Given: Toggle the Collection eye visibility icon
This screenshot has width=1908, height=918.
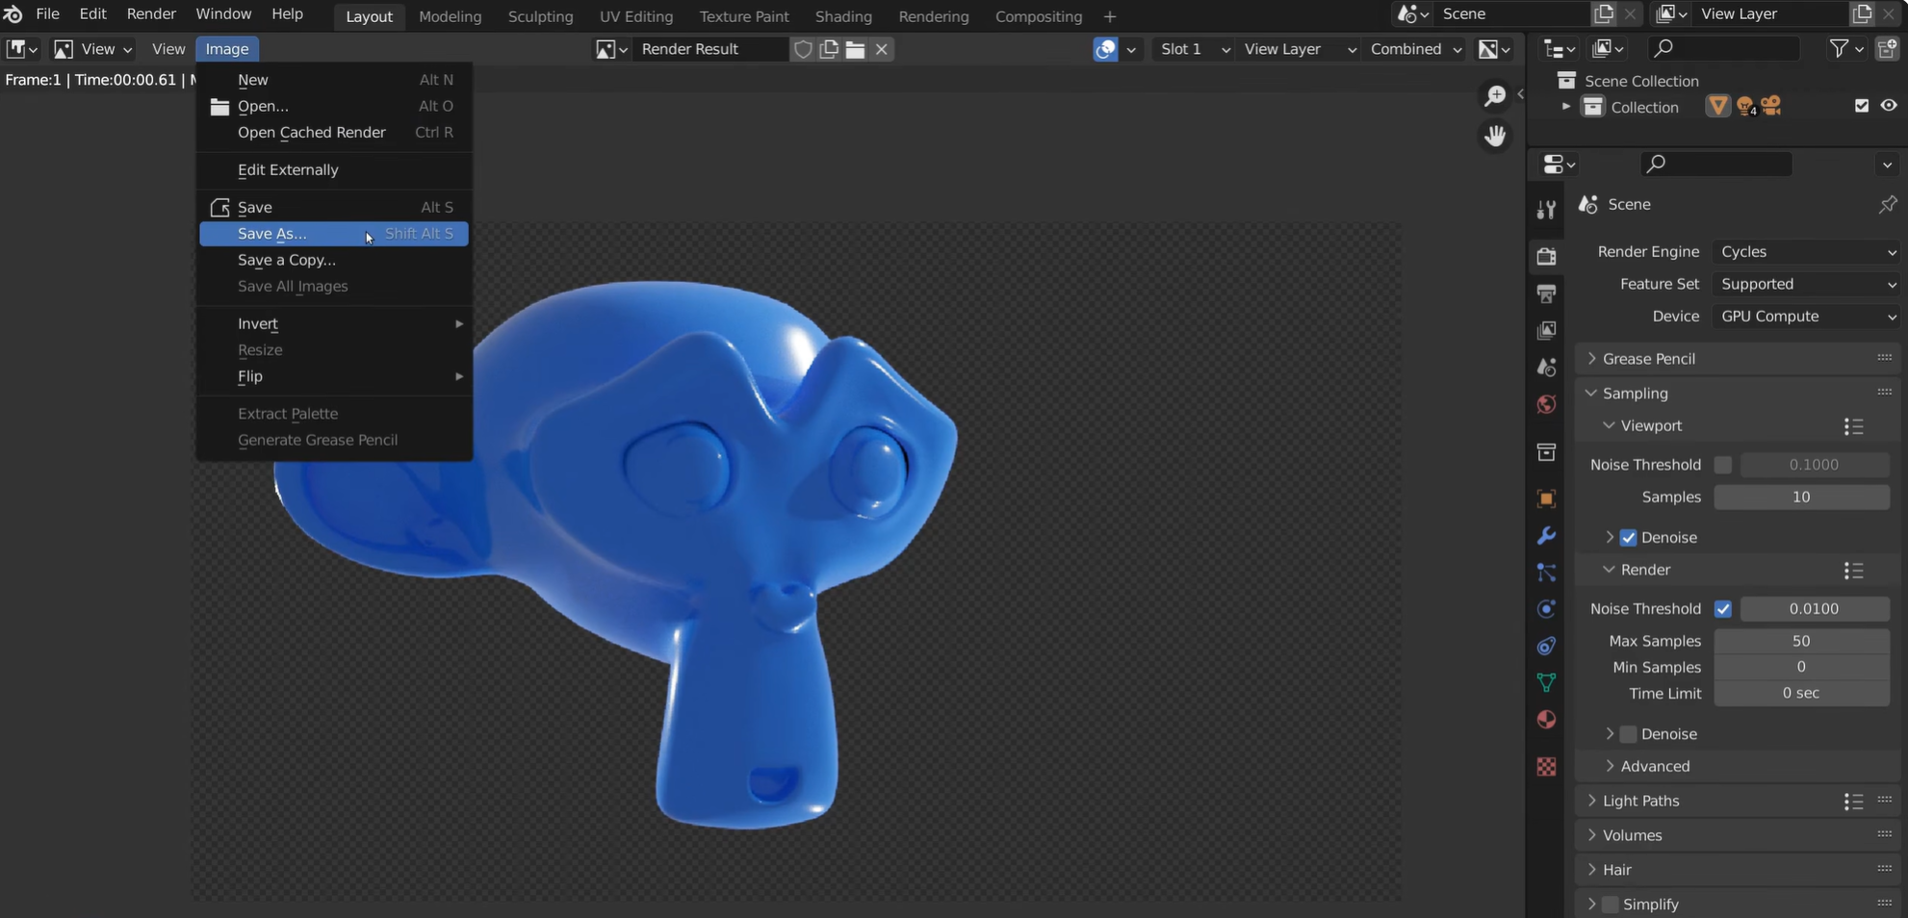Looking at the screenshot, I should tap(1889, 106).
